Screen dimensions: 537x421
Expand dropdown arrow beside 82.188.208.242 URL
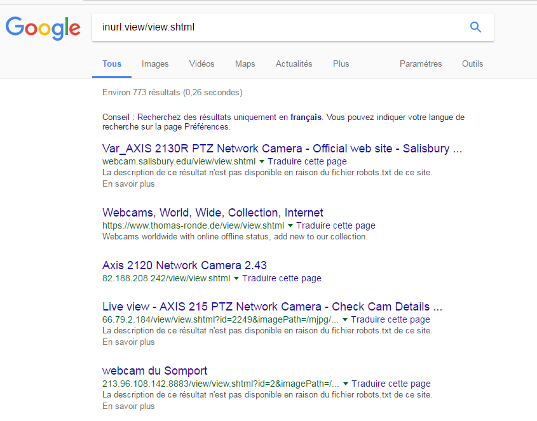[236, 278]
